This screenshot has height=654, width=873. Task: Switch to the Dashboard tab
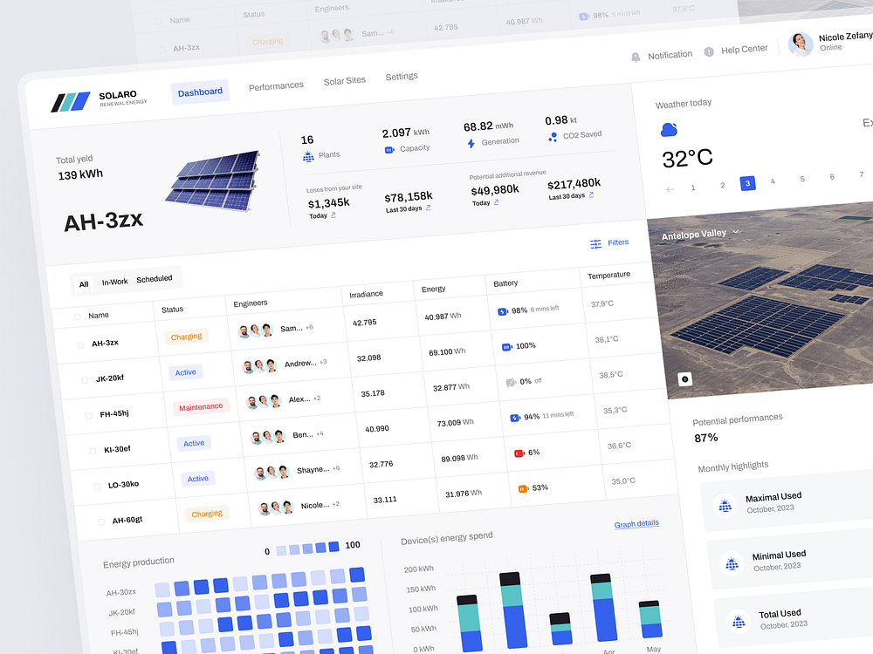click(x=200, y=92)
